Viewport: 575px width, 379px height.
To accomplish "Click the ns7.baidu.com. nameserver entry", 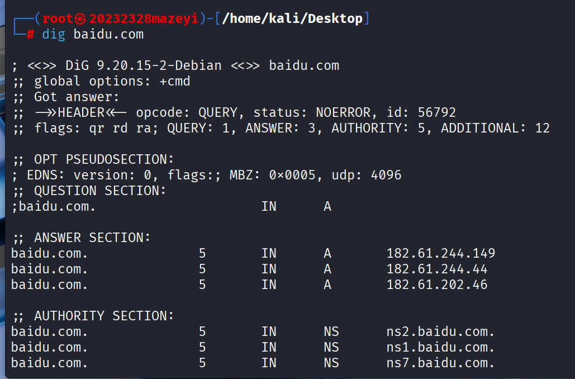I will (x=440, y=363).
